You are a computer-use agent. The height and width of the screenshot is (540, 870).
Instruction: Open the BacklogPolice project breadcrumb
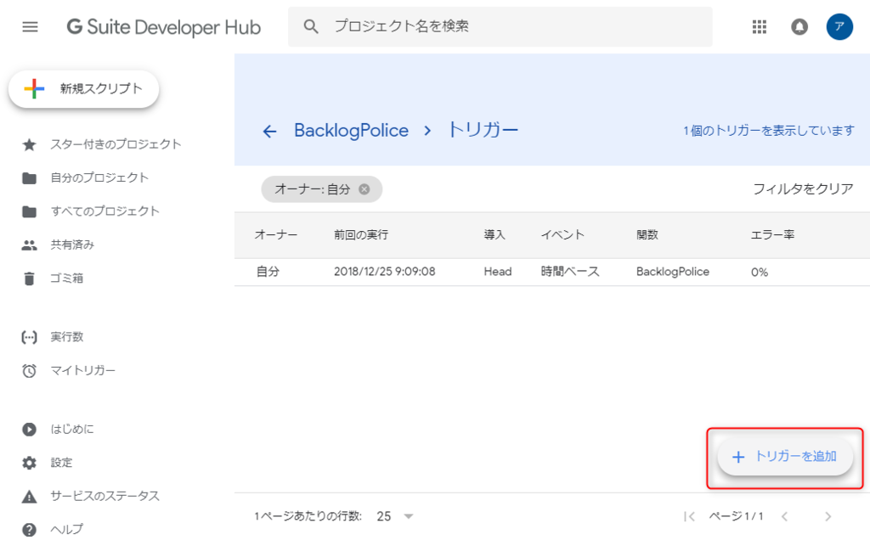point(351,130)
